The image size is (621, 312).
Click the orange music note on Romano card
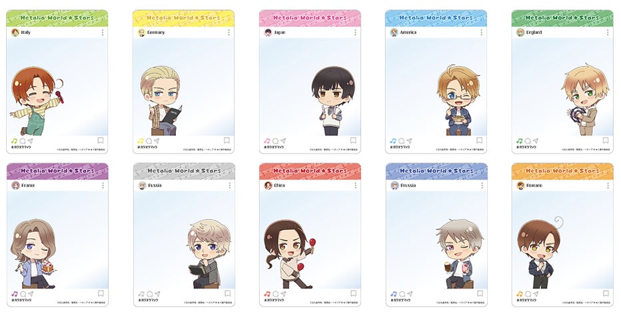point(520,294)
